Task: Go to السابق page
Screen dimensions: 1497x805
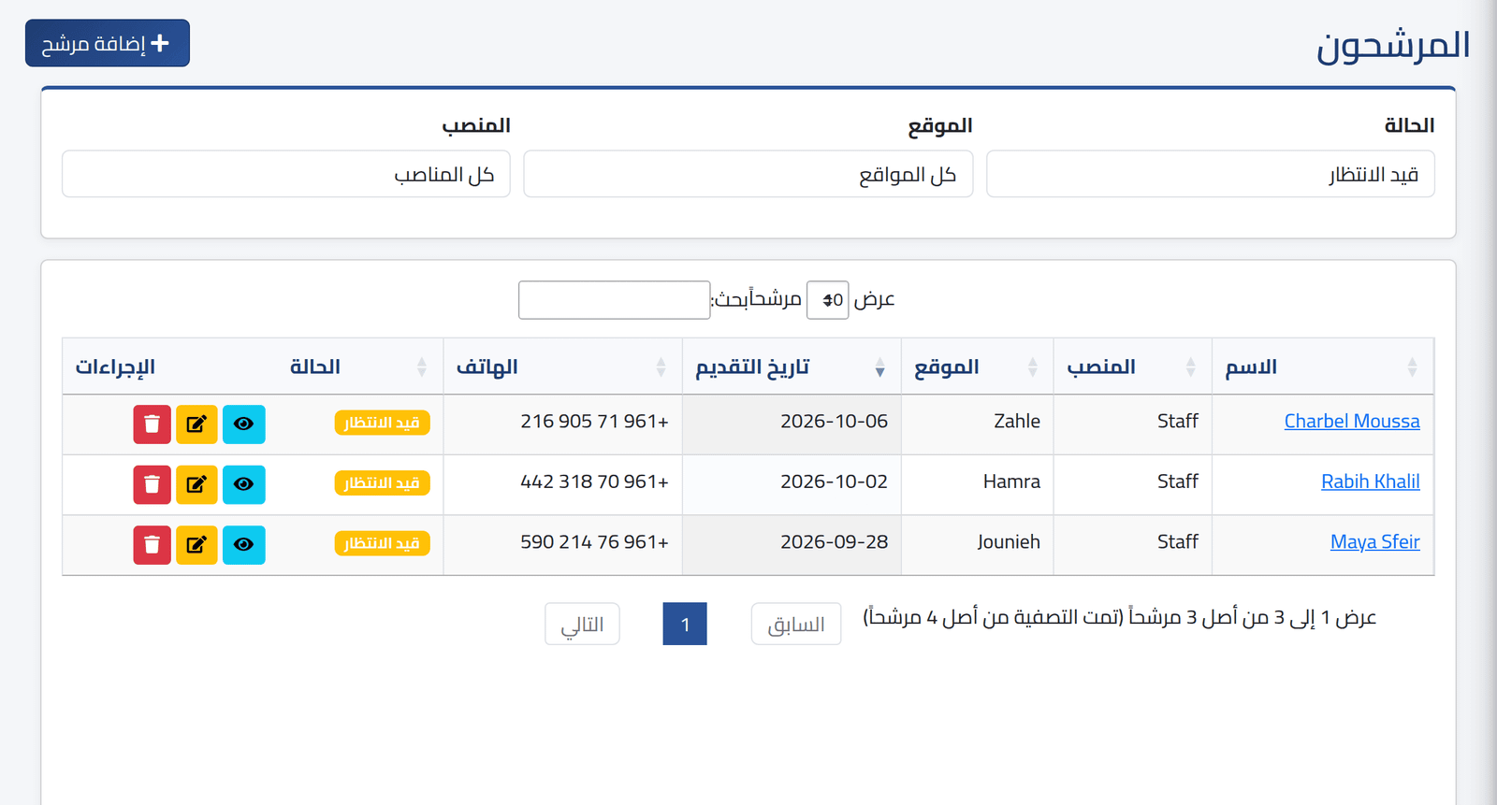Action: tap(796, 624)
